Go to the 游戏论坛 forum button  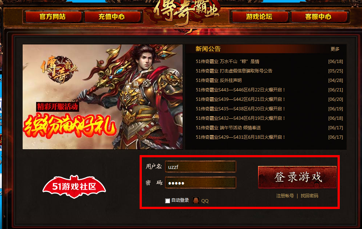[260, 17]
